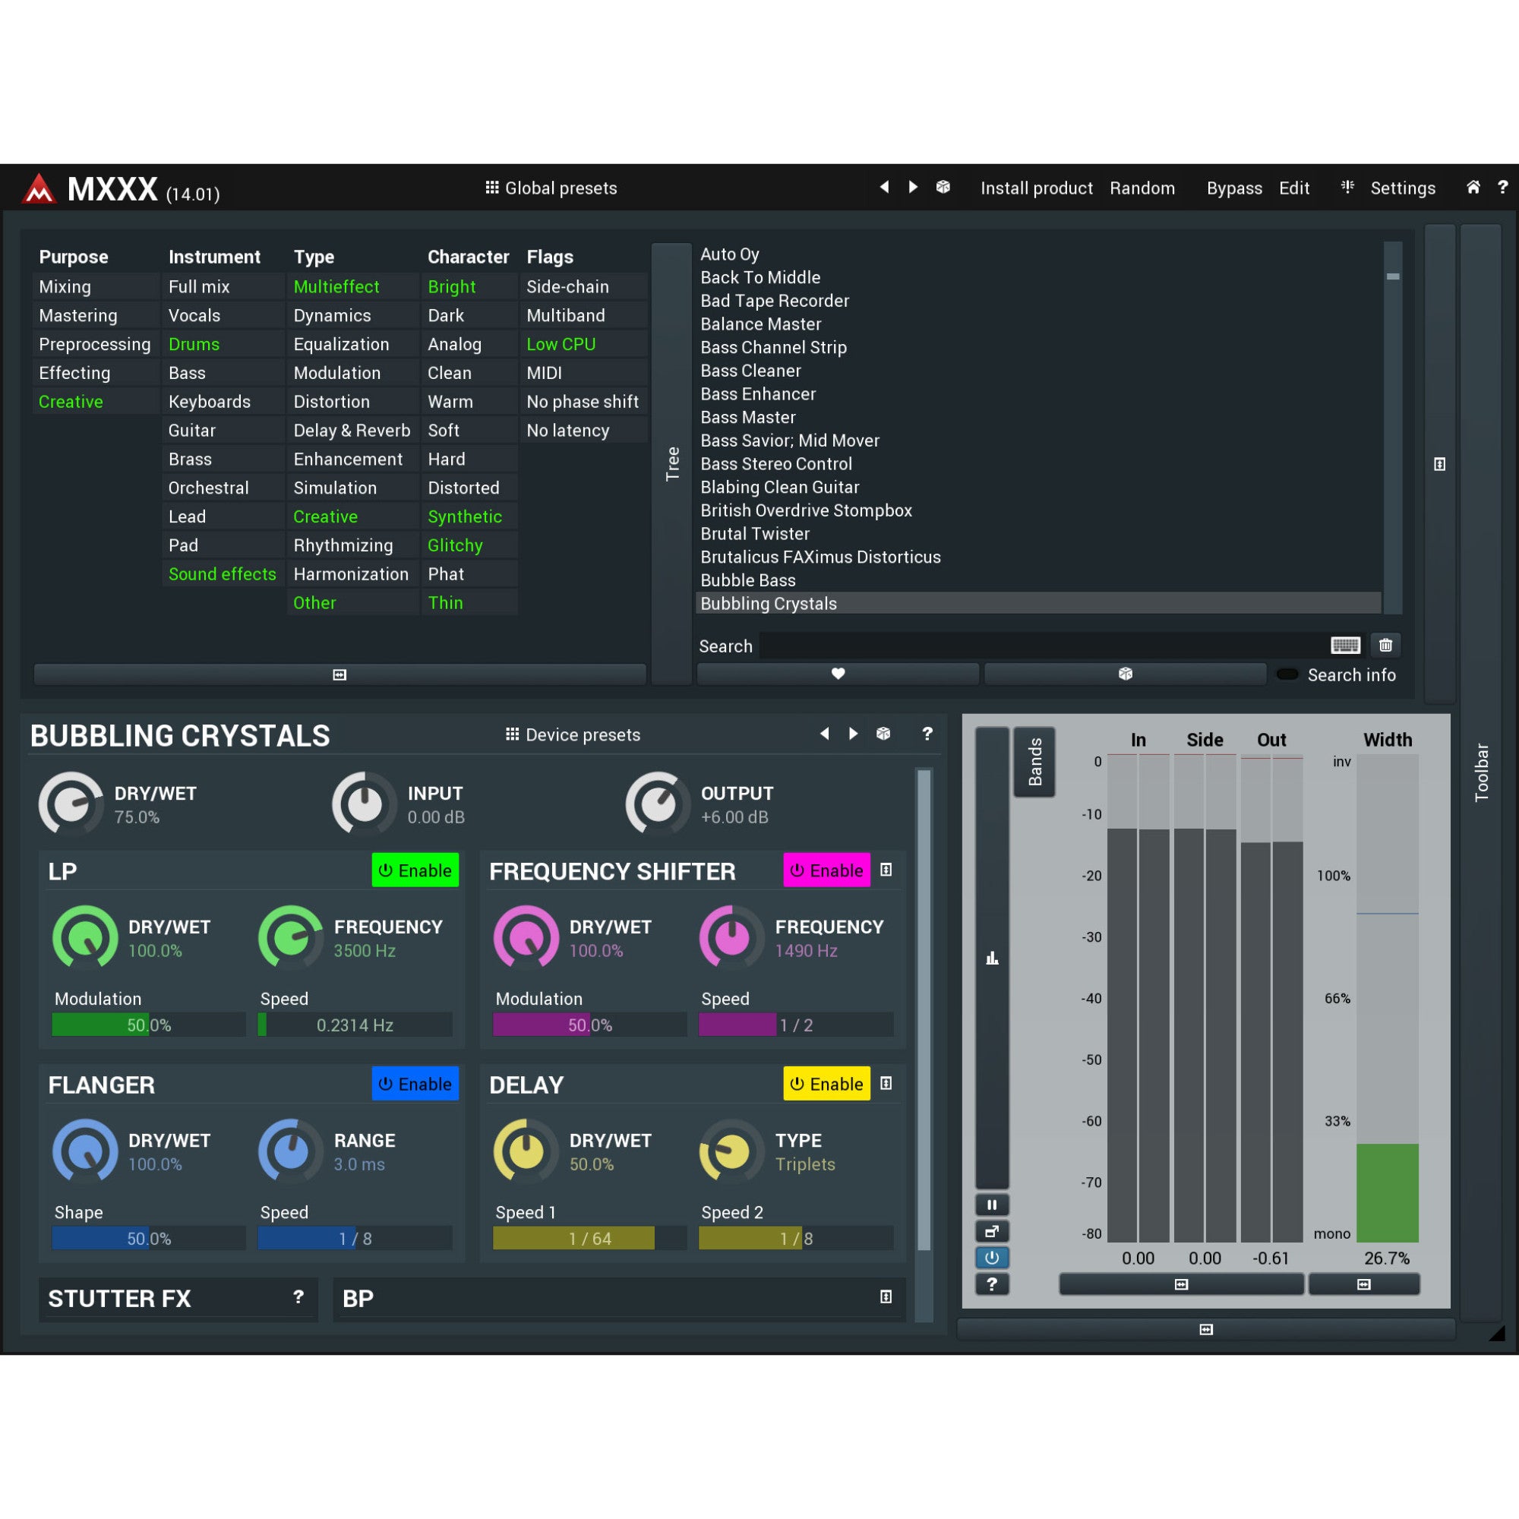Click the meter popup window icon
Screen dimensions: 1519x1519
point(992,1231)
